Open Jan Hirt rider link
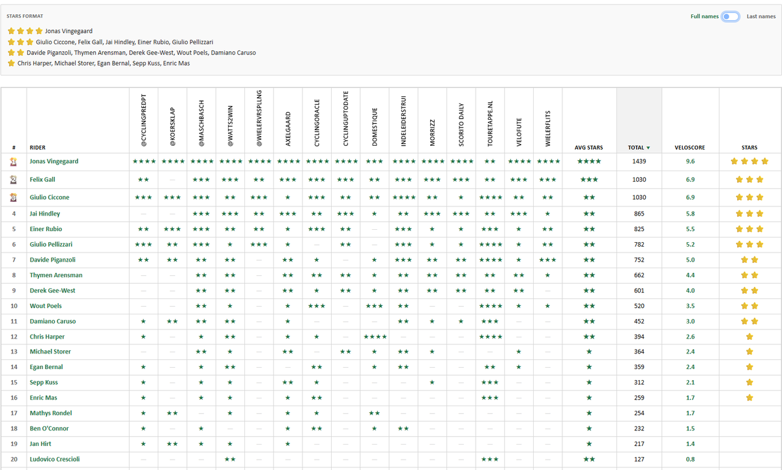Screen dimensions: 782x470 [x=41, y=444]
